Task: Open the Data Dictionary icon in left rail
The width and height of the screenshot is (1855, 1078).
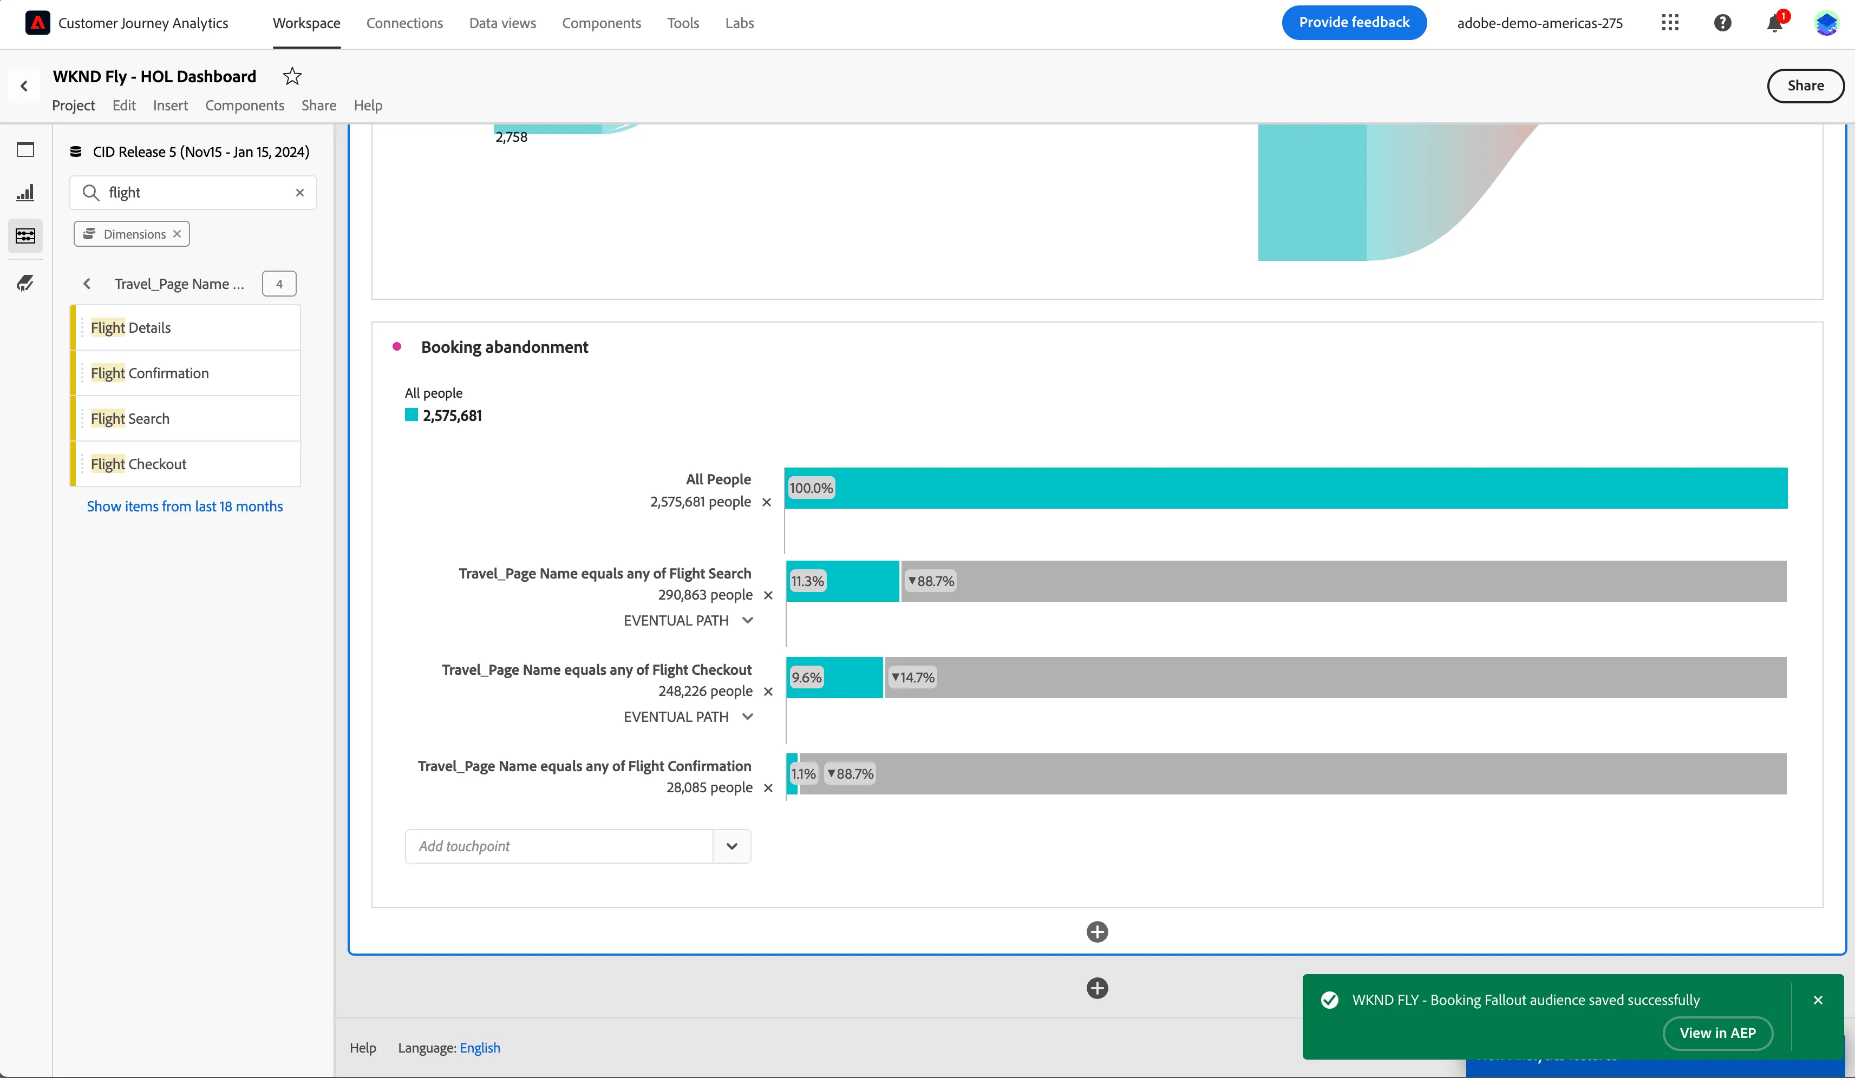Action: [25, 282]
